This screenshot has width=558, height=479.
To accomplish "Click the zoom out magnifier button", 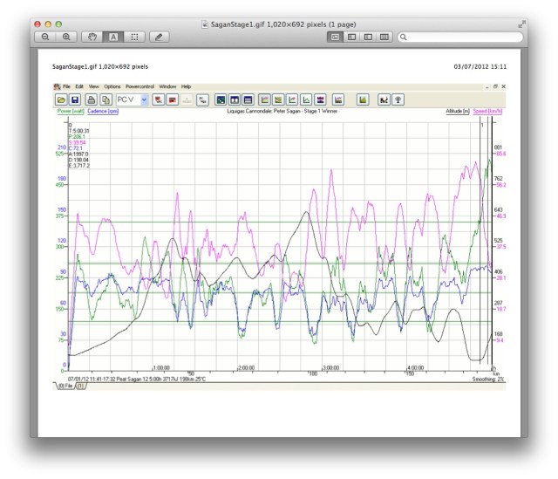I will [45, 38].
